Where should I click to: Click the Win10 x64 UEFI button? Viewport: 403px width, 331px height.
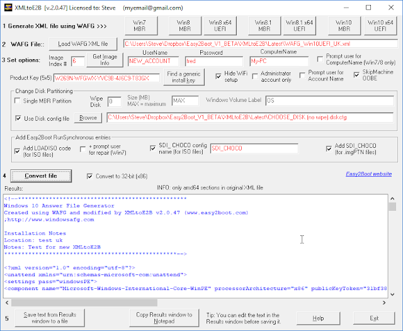pyautogui.click(x=380, y=26)
